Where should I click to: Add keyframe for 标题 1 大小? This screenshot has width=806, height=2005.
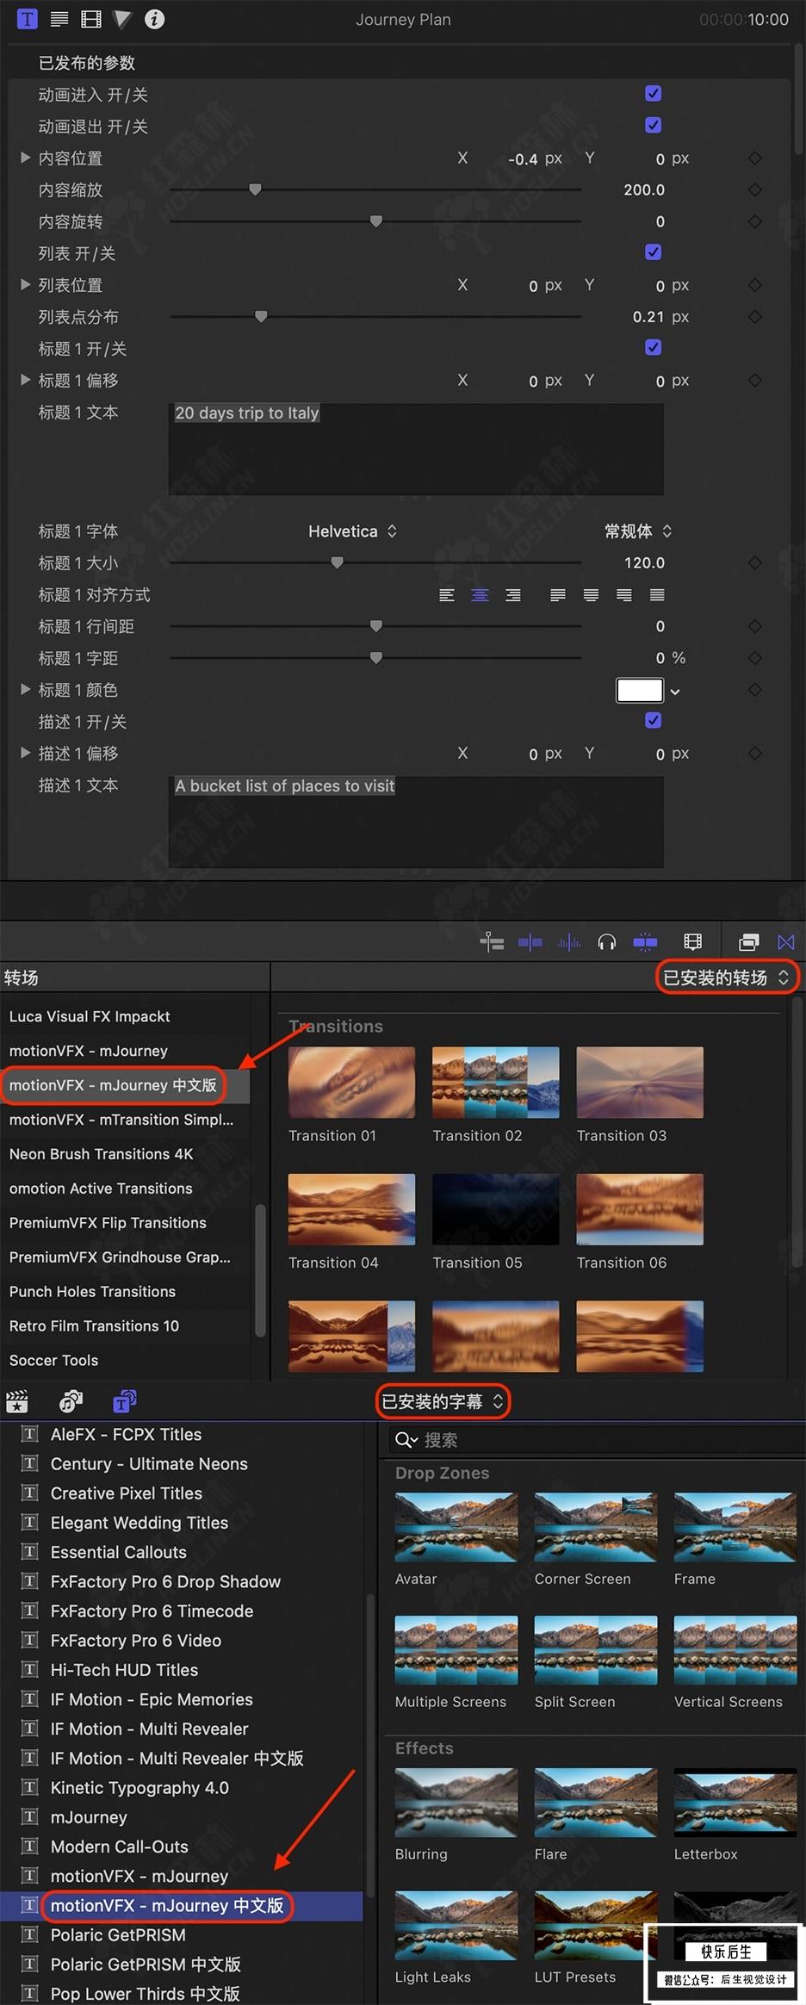click(x=755, y=563)
